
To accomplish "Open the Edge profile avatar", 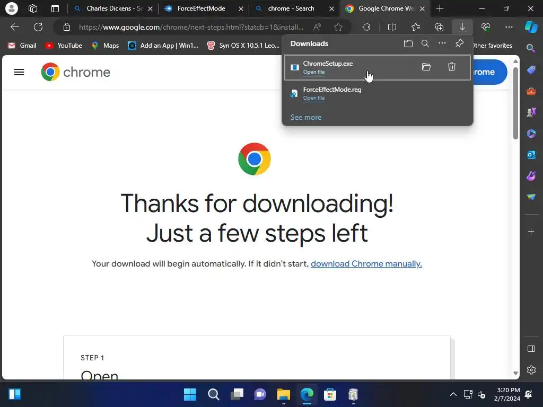I will (12, 8).
